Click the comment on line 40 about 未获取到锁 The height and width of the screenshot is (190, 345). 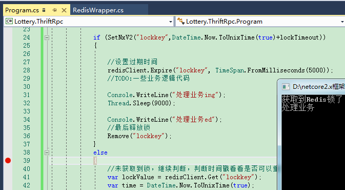point(192,169)
